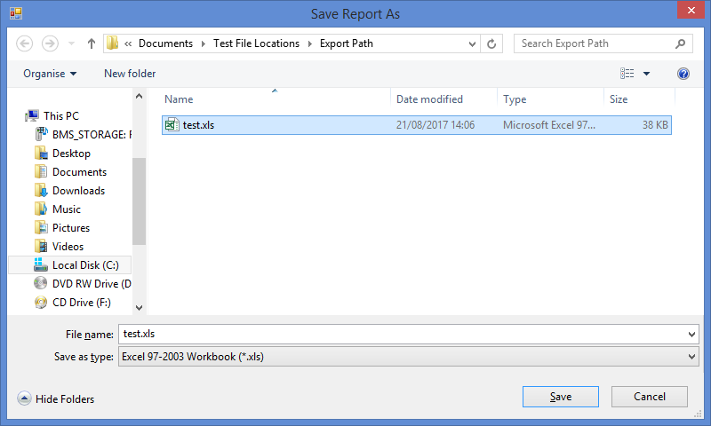Click the change view layout icon
The width and height of the screenshot is (711, 426).
click(x=627, y=74)
